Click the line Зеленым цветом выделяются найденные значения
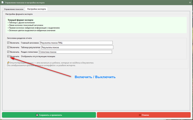This screenshot has width=193, height=120. click(x=32, y=30)
